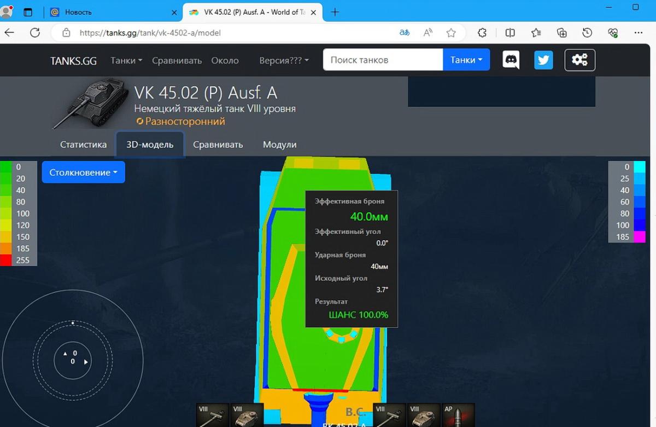Open the blue Танки search-type dropdown

pos(466,60)
